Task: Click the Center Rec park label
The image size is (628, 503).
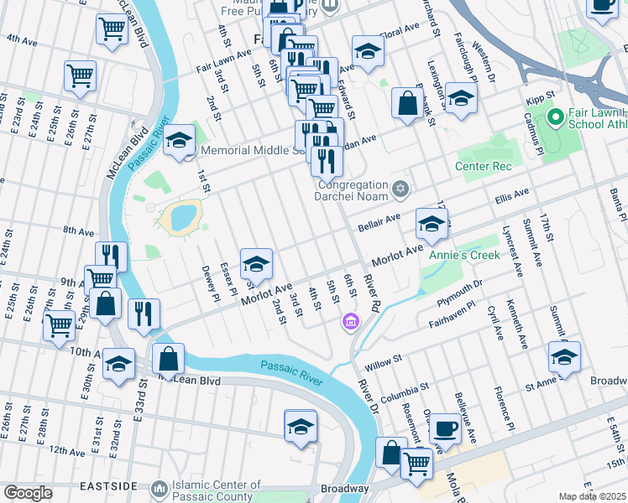Action: (484, 166)
